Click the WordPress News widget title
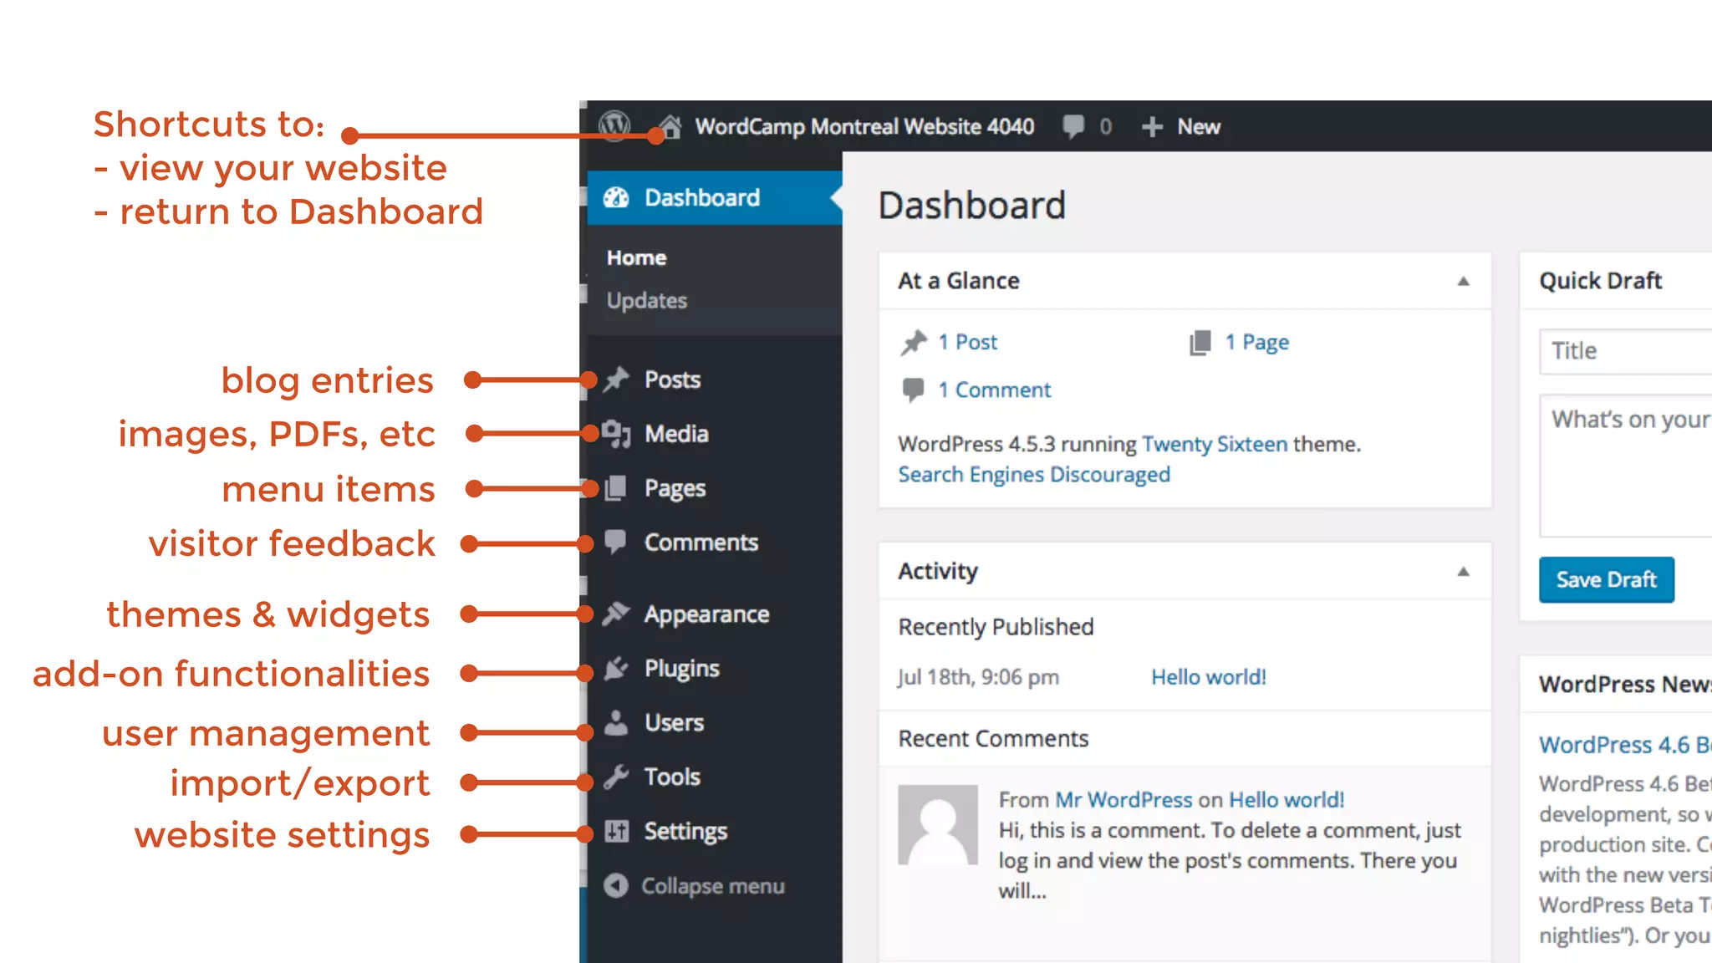 pos(1625,684)
